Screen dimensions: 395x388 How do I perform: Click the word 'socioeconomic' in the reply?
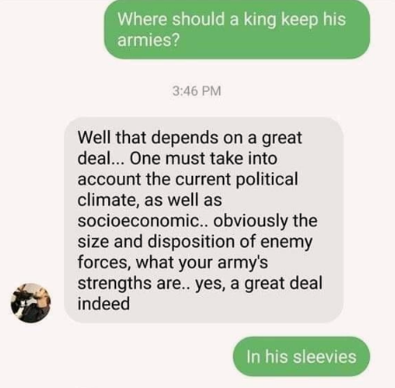[x=143, y=221]
